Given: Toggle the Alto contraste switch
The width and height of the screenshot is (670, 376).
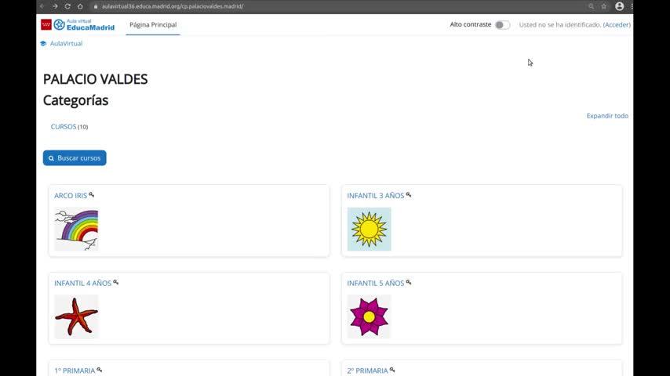Looking at the screenshot, I should (502, 25).
